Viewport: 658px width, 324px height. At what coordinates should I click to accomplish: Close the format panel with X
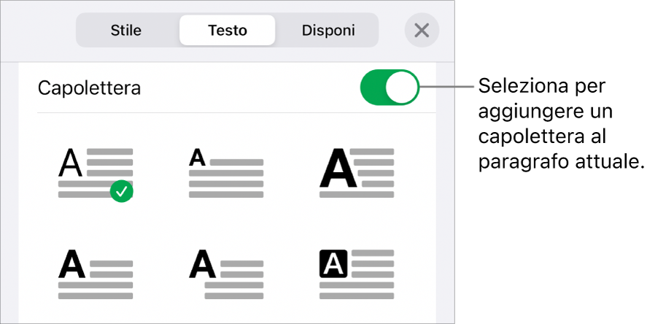pyautogui.click(x=422, y=31)
